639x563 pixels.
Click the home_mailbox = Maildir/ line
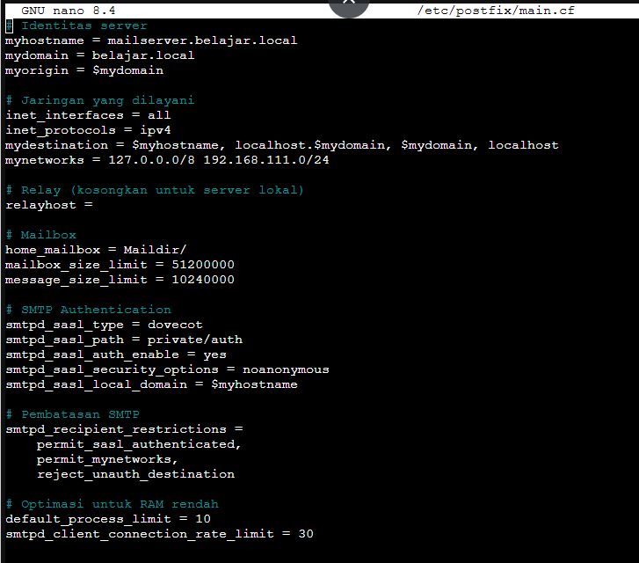[96, 250]
